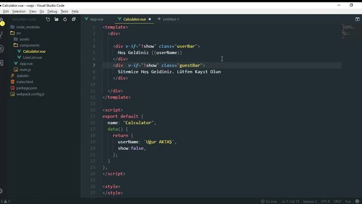Open main.js in the file tree

click(25, 70)
